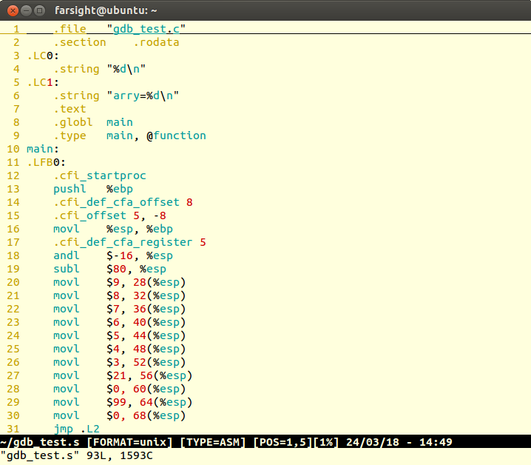The width and height of the screenshot is (531, 465).
Task: Click the .file directive on line 1
Action: [x=70, y=29]
